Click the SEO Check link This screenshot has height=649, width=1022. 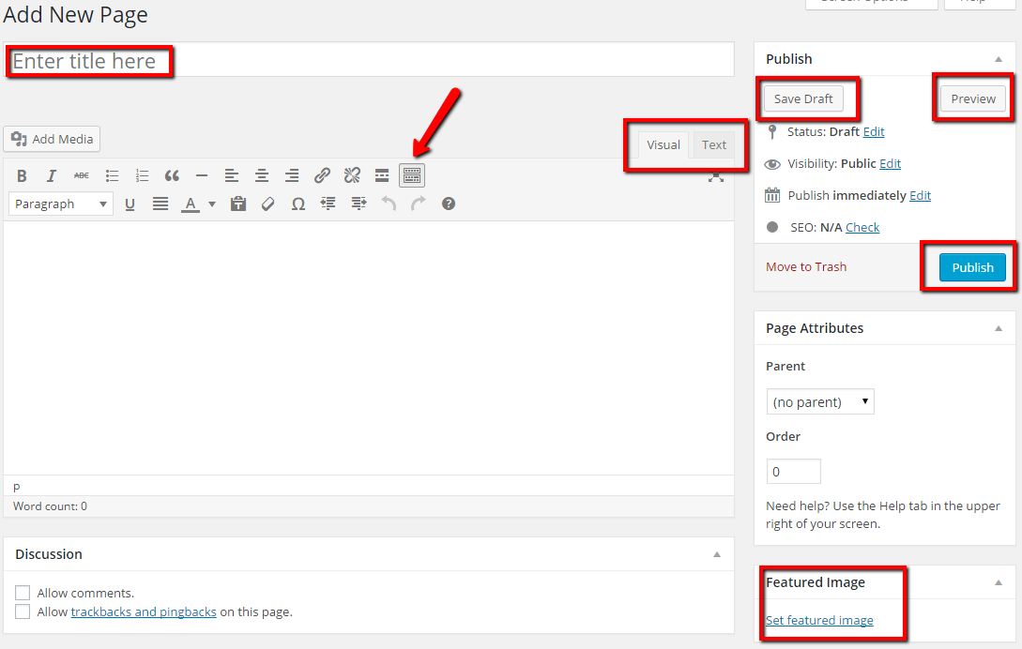(862, 227)
